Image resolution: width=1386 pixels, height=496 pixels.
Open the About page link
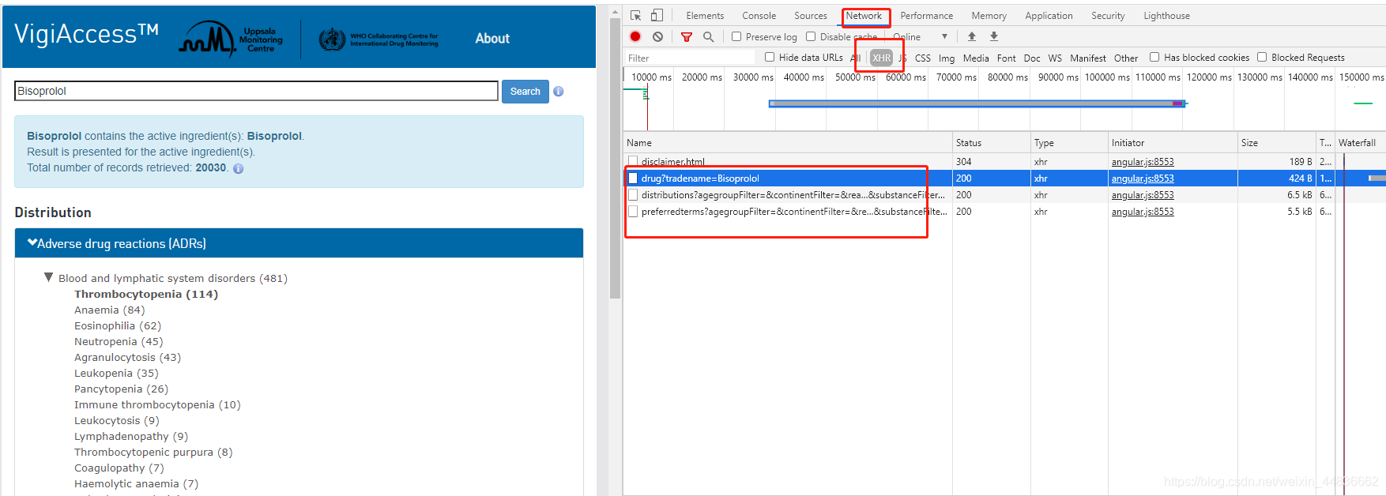pos(492,38)
